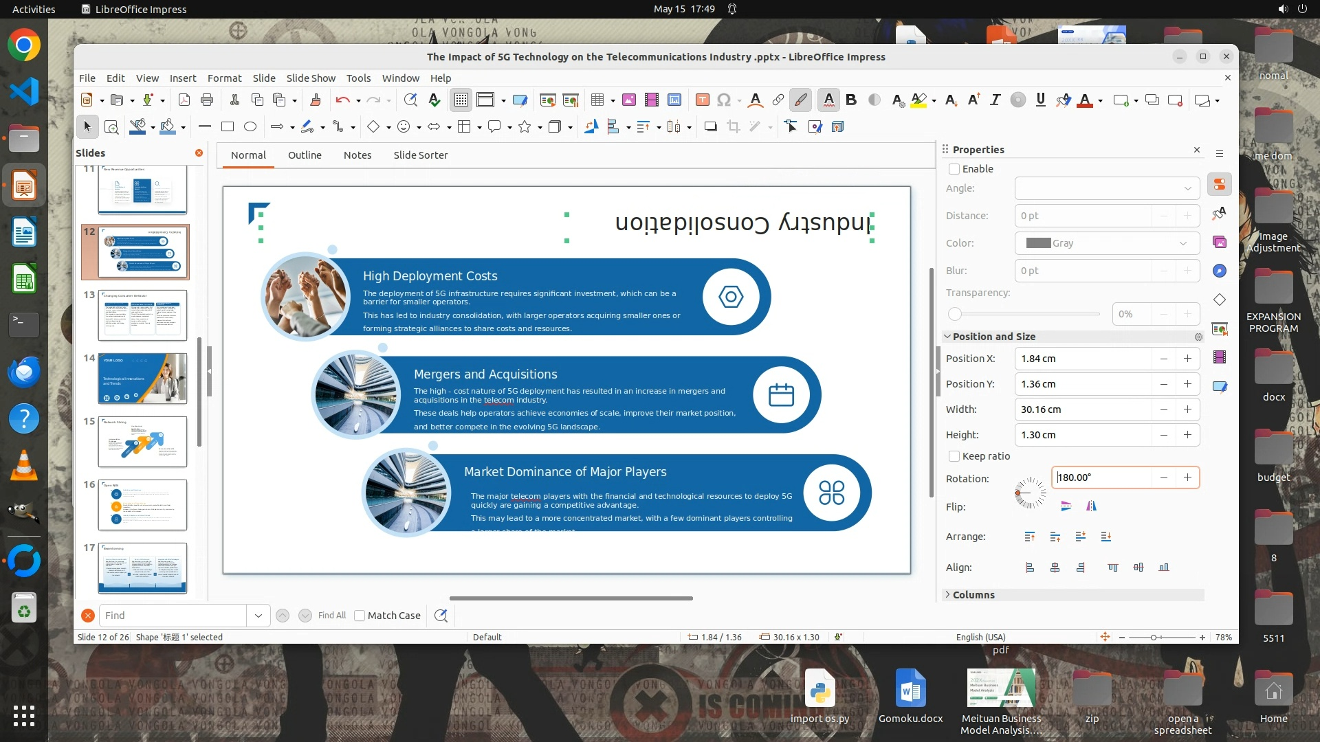Enable the shadow checkbox
The image size is (1320, 742).
954,169
